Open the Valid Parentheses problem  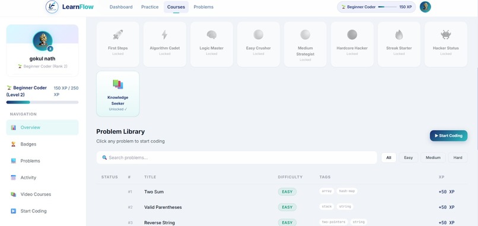pos(162,208)
